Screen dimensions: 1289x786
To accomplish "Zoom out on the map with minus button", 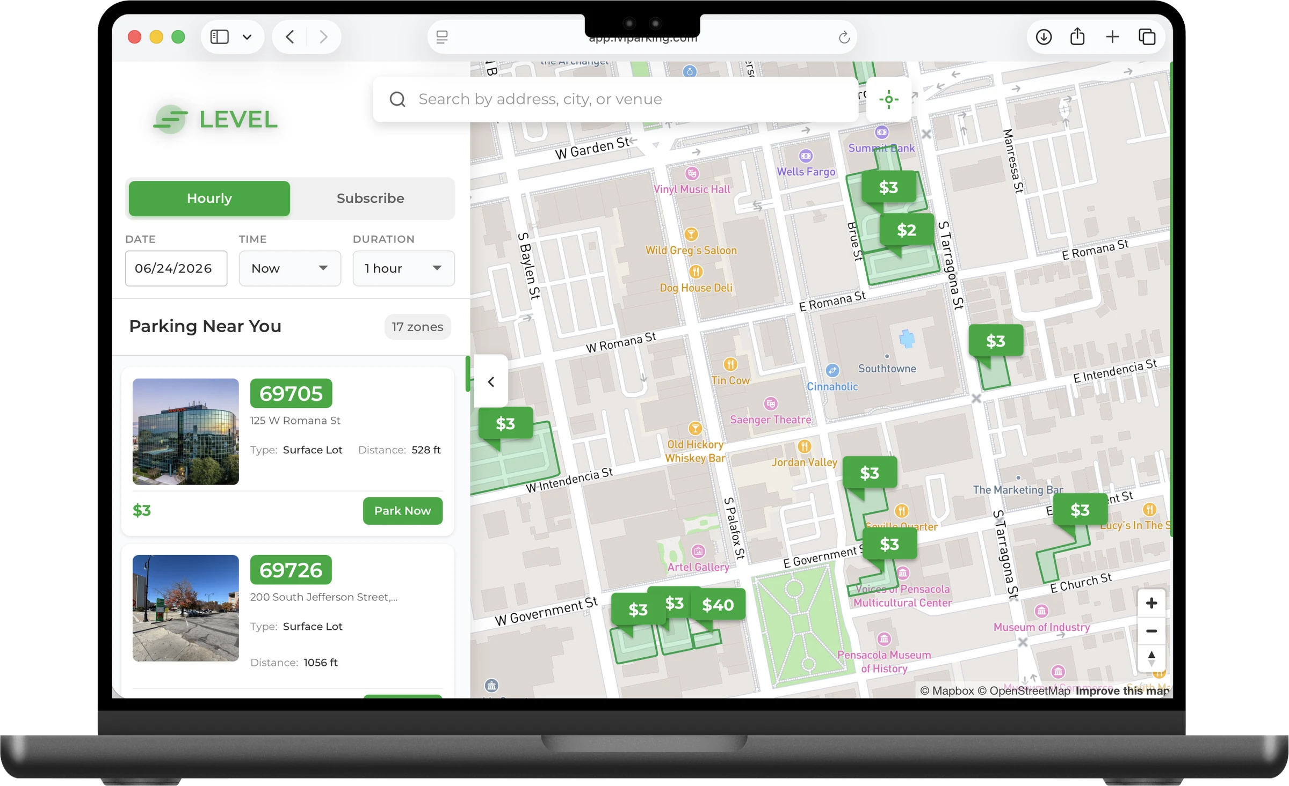I will coord(1151,631).
